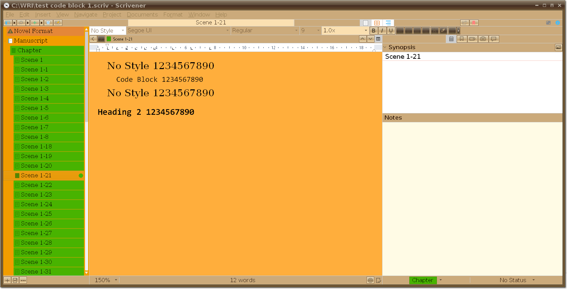
Task: Collapse the Synopsis section chevron
Action: [385, 47]
